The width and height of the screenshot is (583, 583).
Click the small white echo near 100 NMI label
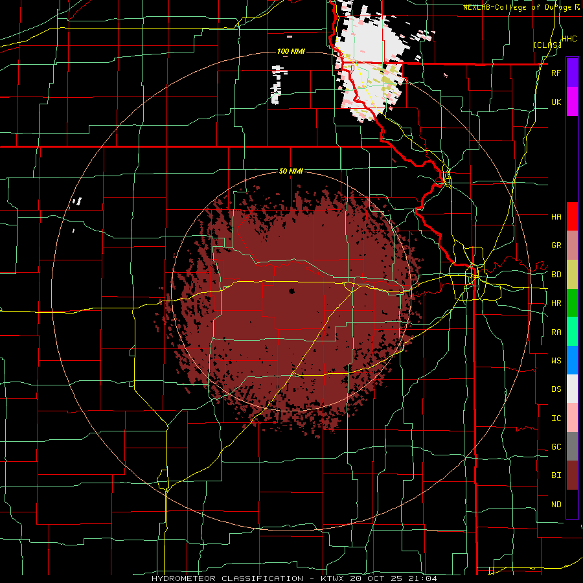click(x=279, y=85)
